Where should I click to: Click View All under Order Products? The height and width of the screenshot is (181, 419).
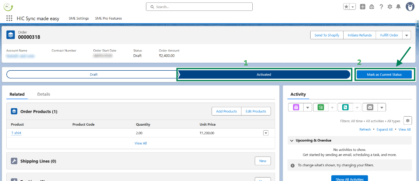point(141,143)
